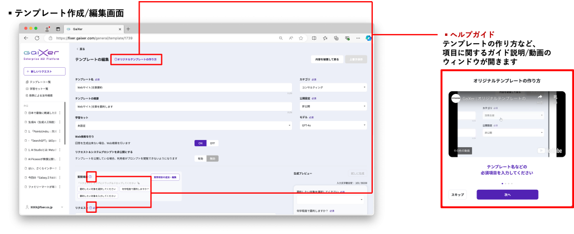Click the browser refresh icon

pyautogui.click(x=37, y=38)
